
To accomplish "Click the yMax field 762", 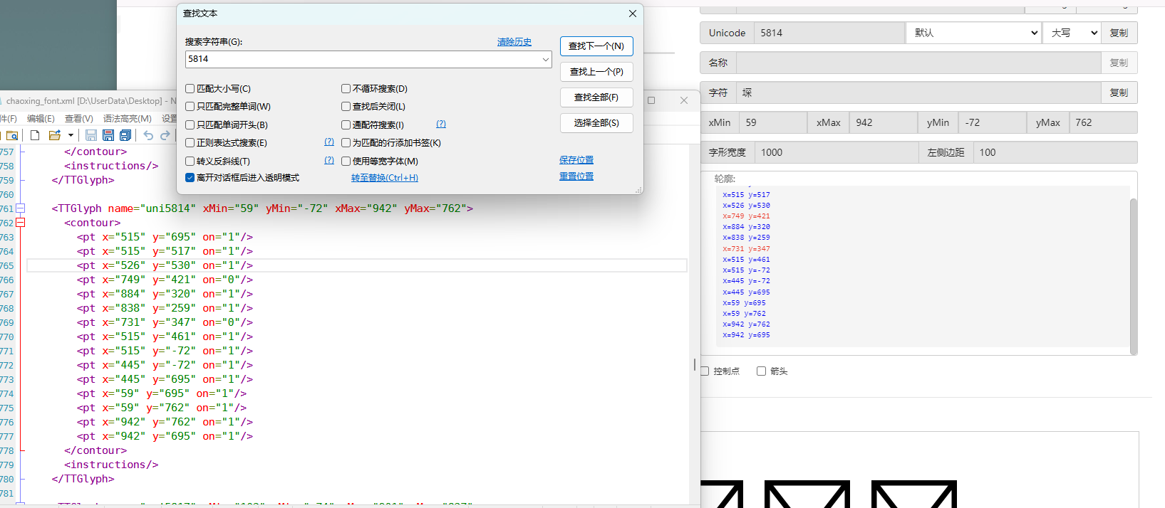I will pos(1103,122).
